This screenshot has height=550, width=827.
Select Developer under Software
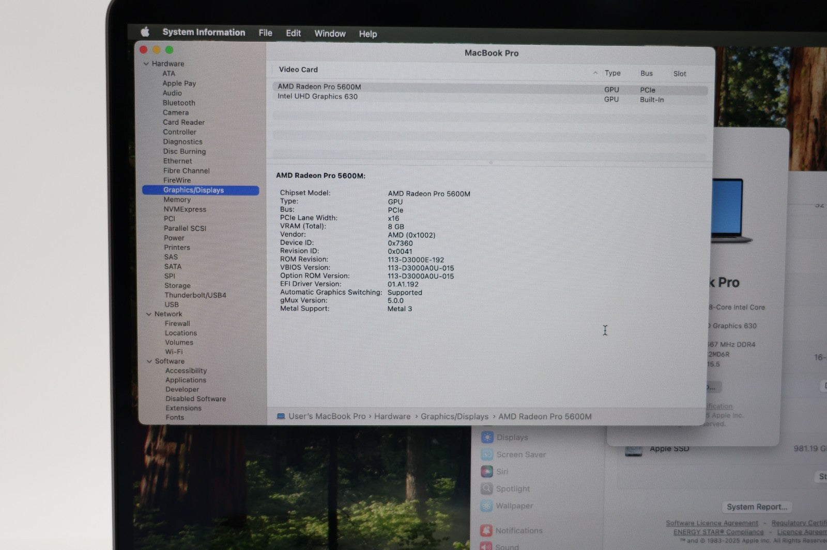pos(182,390)
